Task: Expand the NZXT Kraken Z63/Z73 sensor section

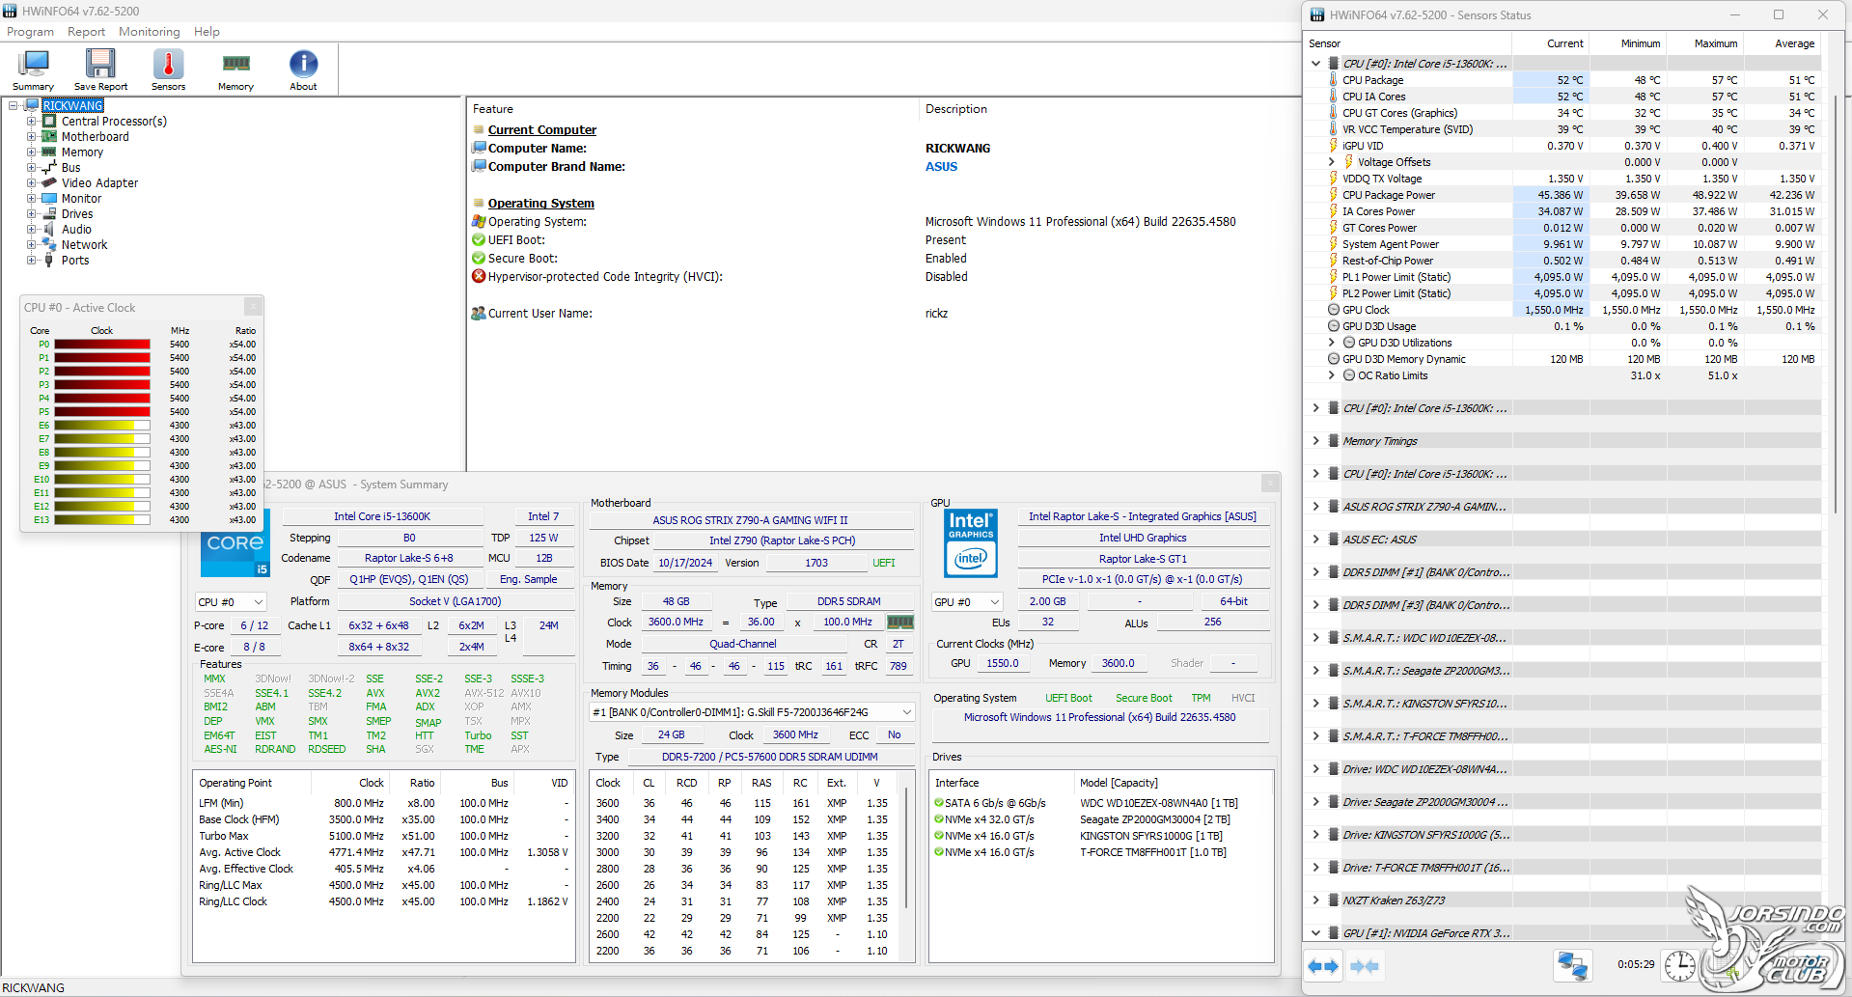Action: pos(1315,900)
